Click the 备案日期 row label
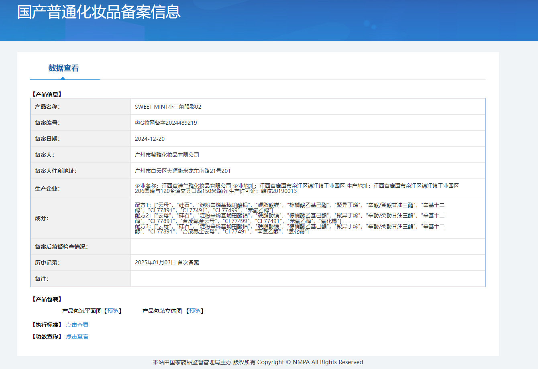Image resolution: width=538 pixels, height=369 pixels. [x=47, y=139]
